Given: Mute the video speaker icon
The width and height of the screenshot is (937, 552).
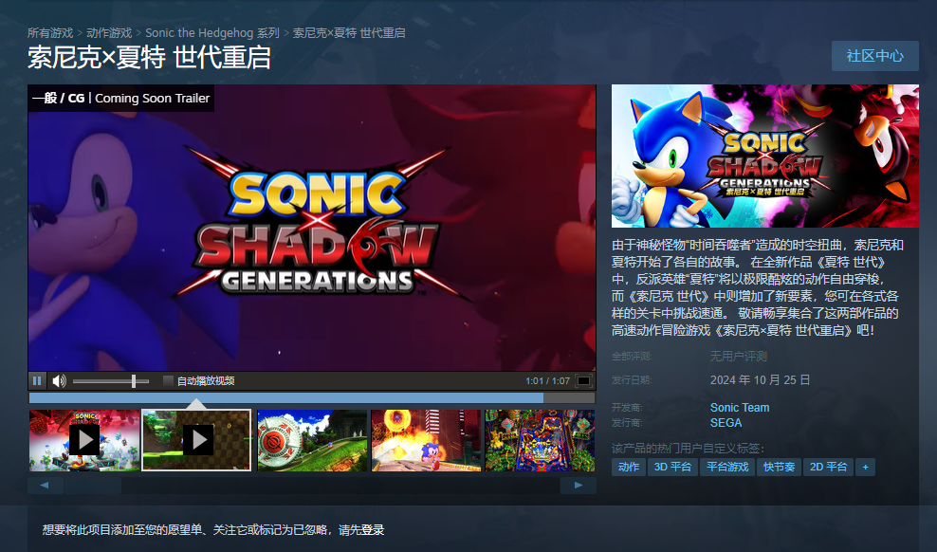Looking at the screenshot, I should tap(59, 380).
